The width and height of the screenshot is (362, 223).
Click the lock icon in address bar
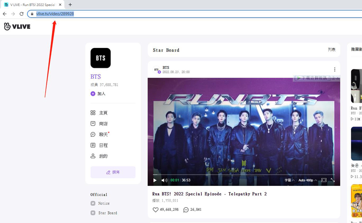click(x=32, y=14)
